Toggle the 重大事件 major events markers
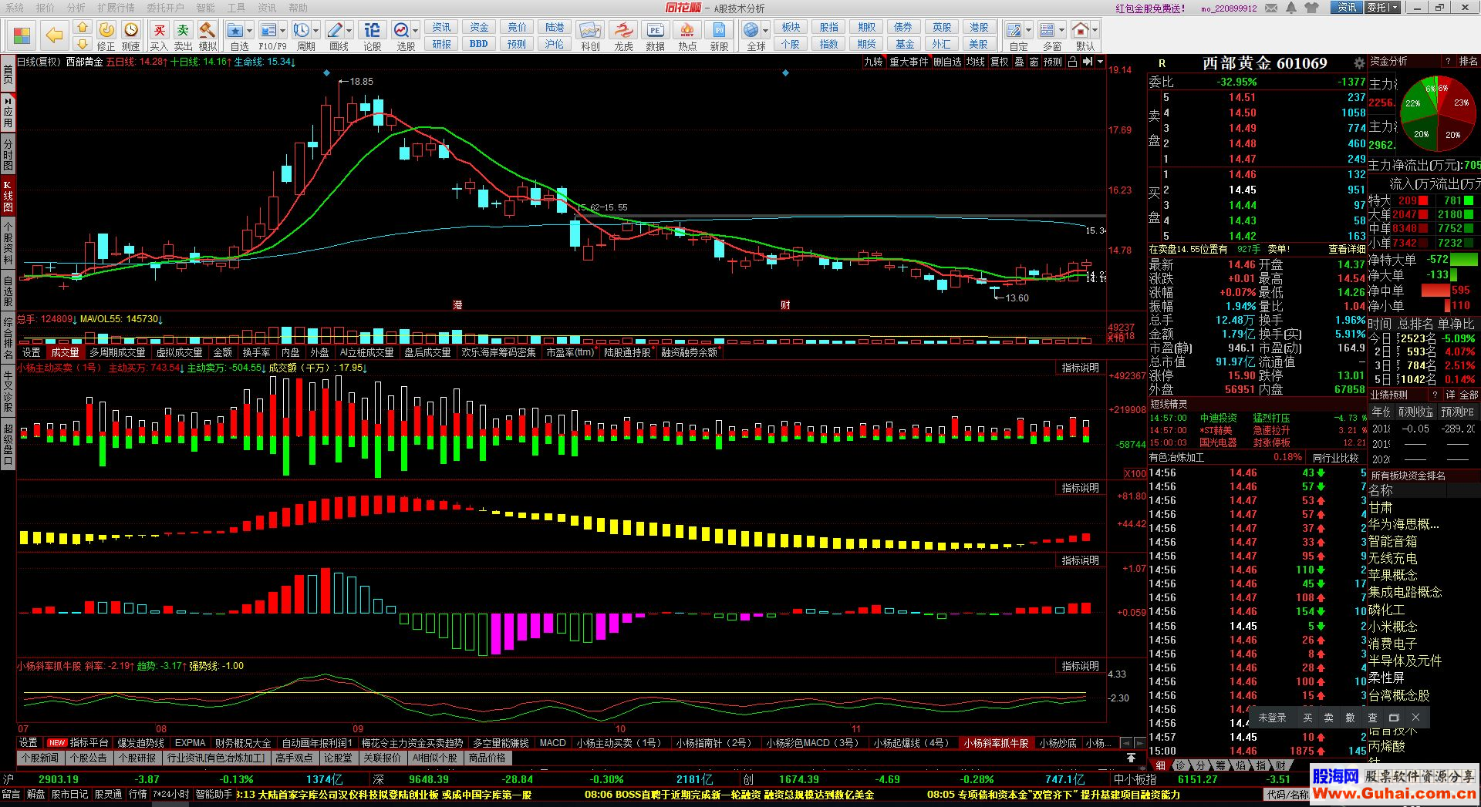This screenshot has width=1481, height=807. [909, 62]
